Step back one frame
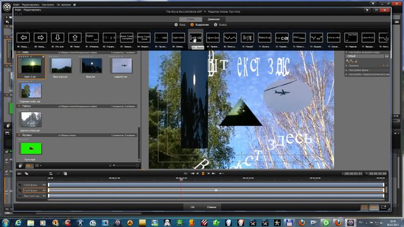Screen dimensions: 404x227 (x=198, y=173)
